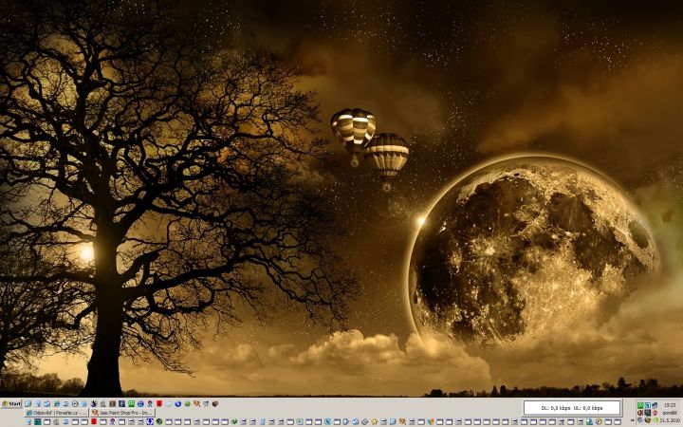
Task: Click the teal square icon in lower toolbar row
Action: [37, 421]
